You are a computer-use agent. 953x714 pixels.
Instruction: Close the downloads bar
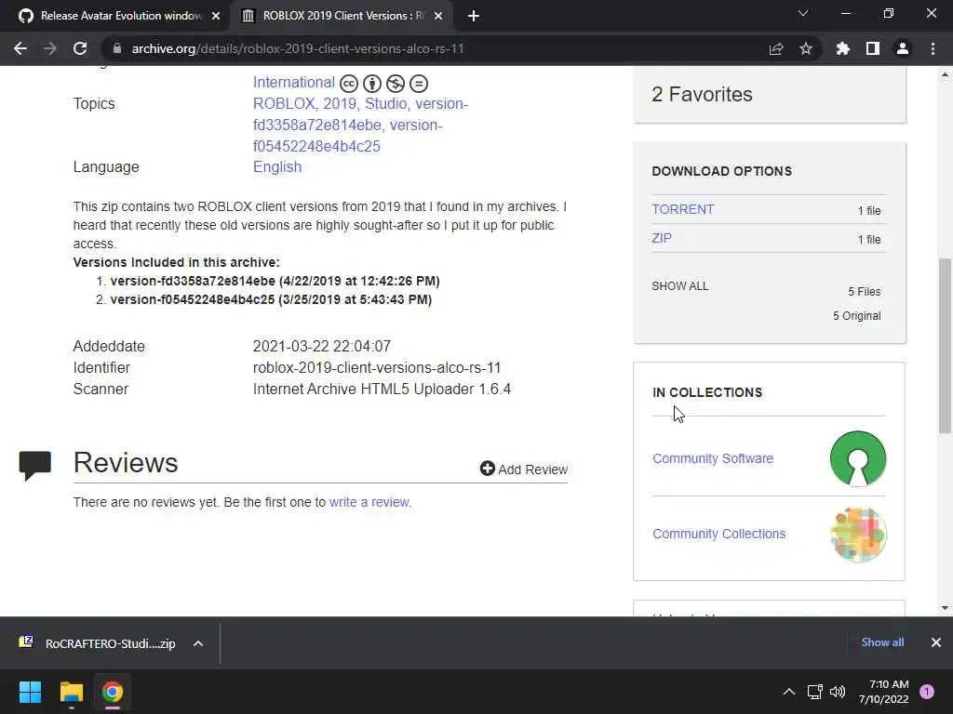(936, 642)
